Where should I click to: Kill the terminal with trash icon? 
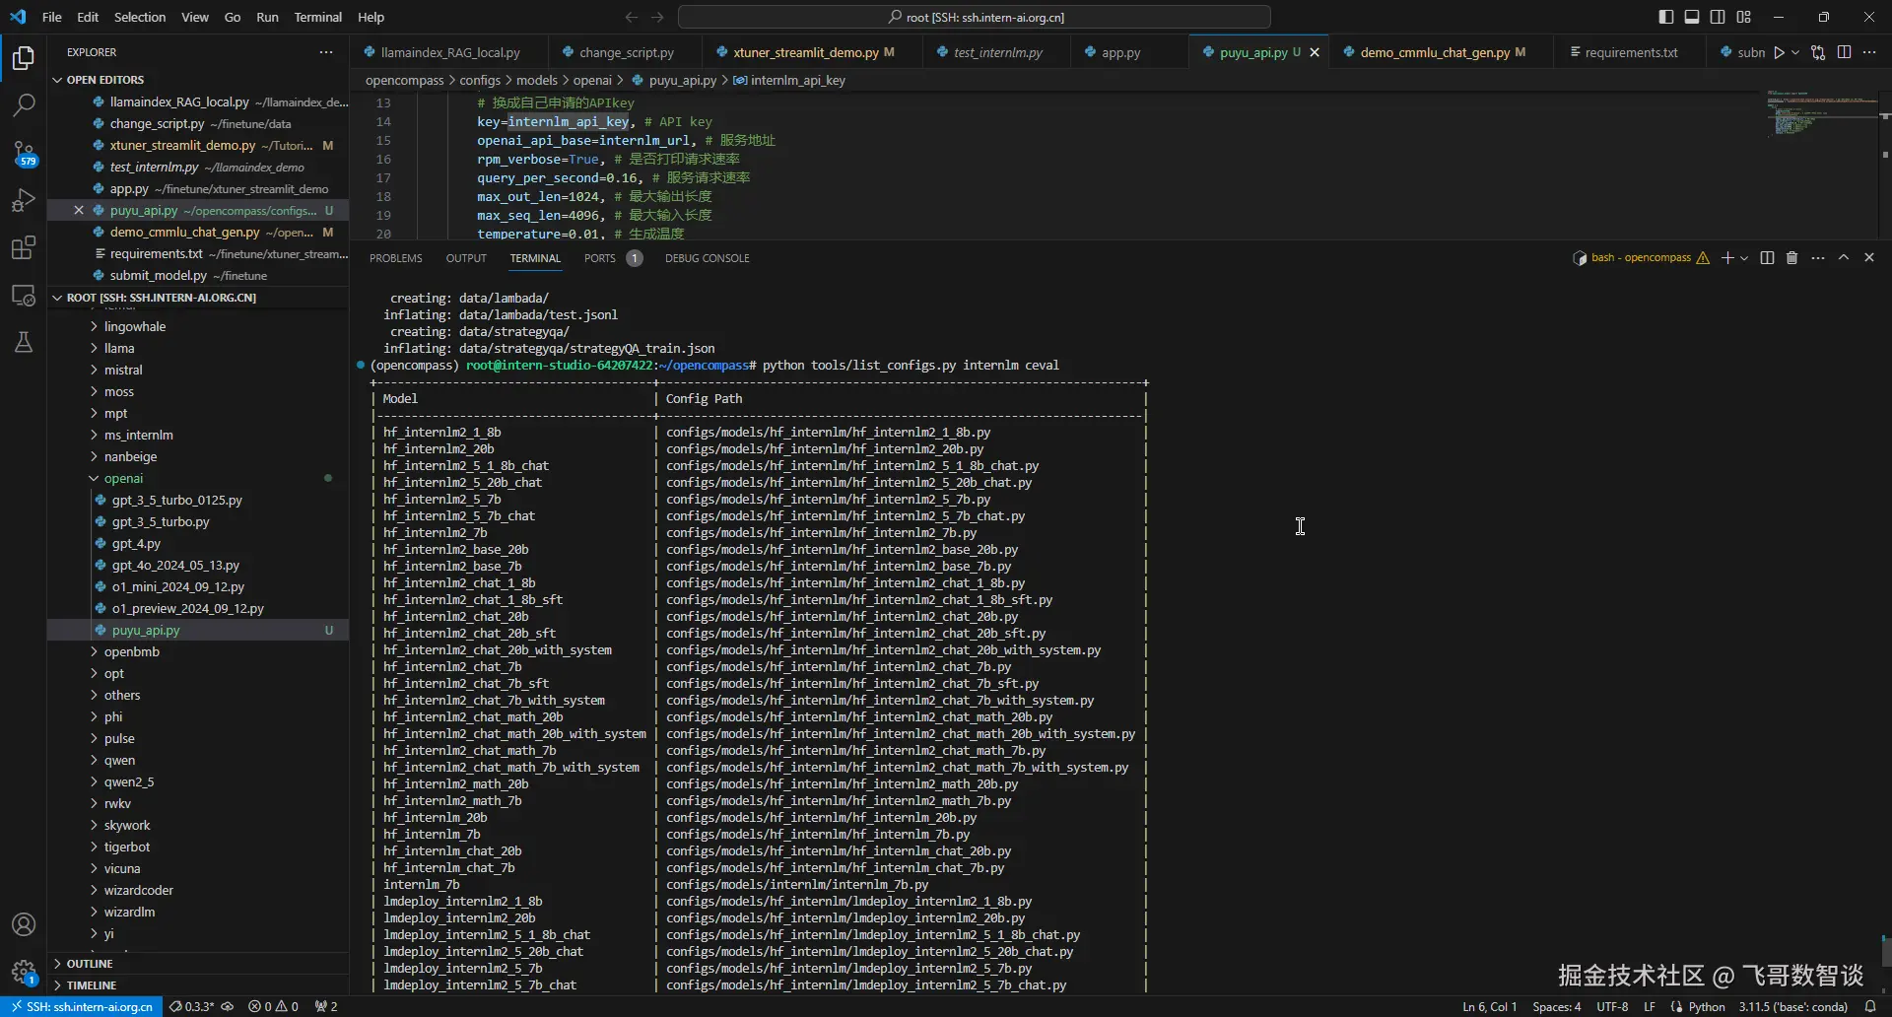pyautogui.click(x=1791, y=258)
